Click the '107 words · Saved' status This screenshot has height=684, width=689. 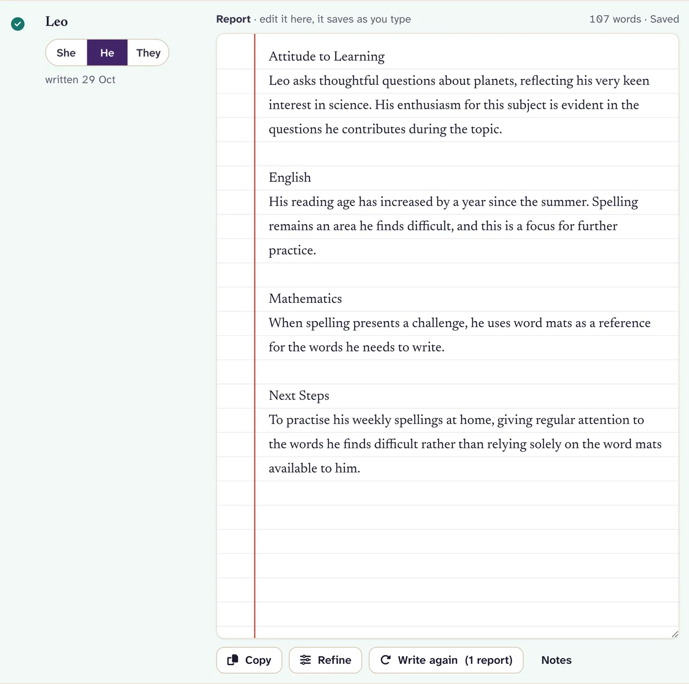pos(634,19)
